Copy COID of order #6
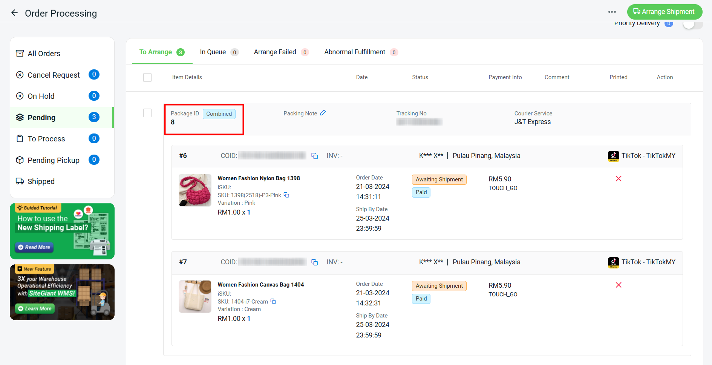 [x=314, y=156]
